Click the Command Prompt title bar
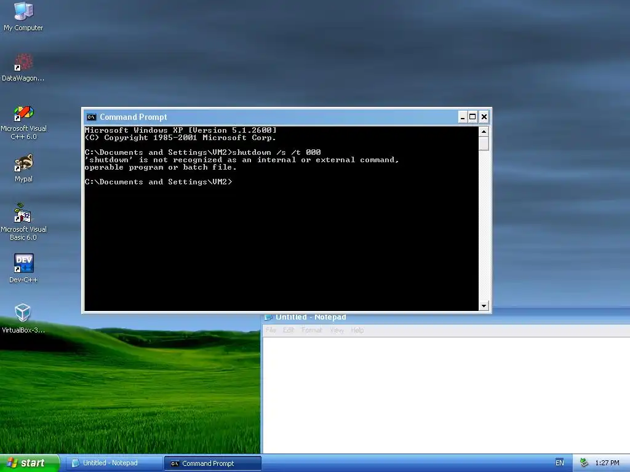 click(x=271, y=117)
